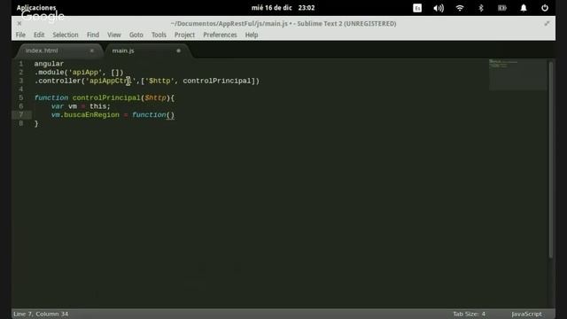Image resolution: width=567 pixels, height=319 pixels.
Task: Click the Line 7, Column 34 status
Action: (41, 314)
